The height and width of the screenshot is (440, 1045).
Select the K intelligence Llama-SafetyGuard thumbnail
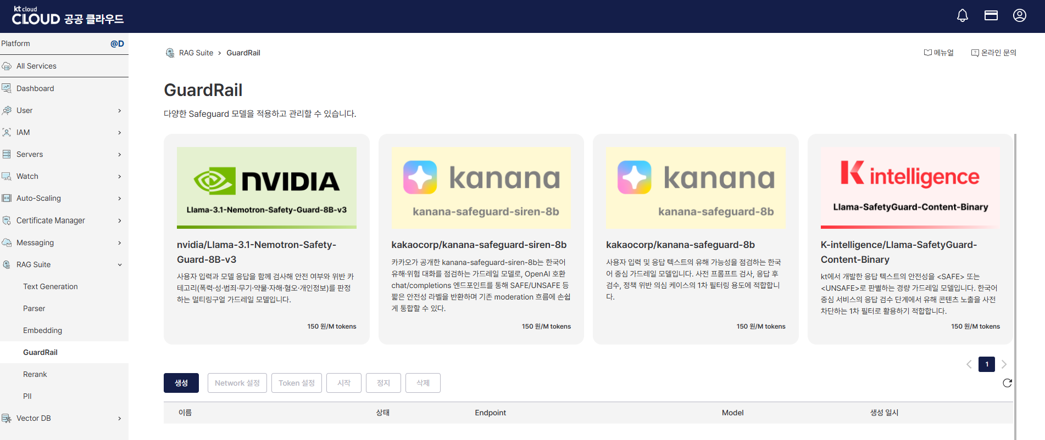(x=910, y=188)
